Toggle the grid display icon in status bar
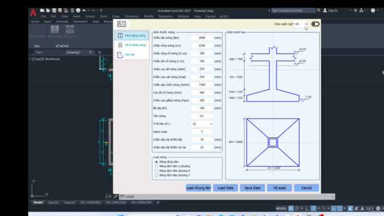384x216 pixels. tap(291, 208)
